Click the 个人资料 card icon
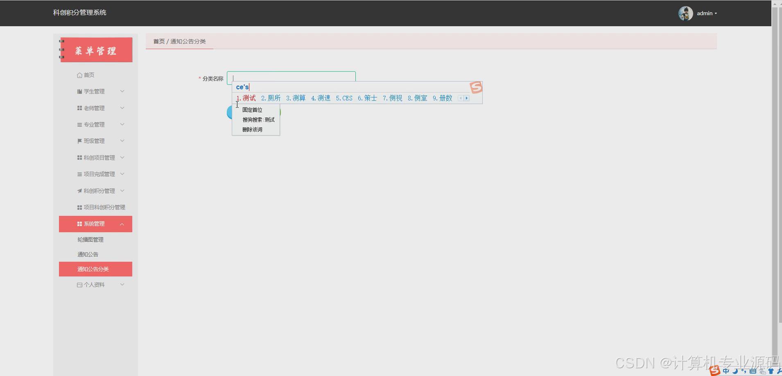The image size is (782, 376). pyautogui.click(x=79, y=285)
